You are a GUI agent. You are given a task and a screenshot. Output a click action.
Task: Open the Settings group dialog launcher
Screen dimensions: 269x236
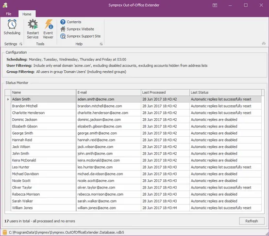(x=21, y=44)
